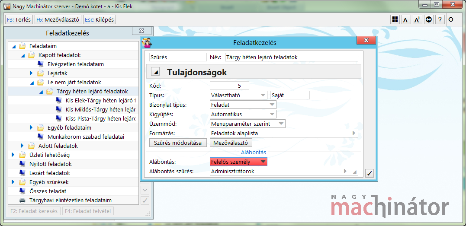Click Esc: Kilépés to exit
Image resolution: width=466 pixels, height=226 pixels.
[x=99, y=20]
